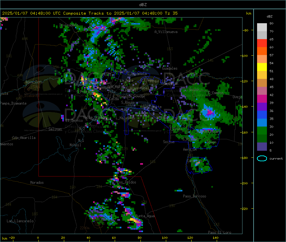Click the 'Paso_El_Loro' place label
286x242 pixels.
[x=220, y=232]
